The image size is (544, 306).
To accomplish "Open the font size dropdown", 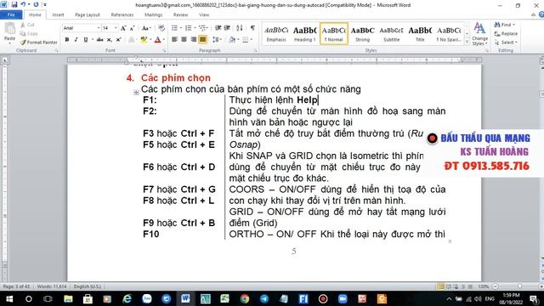I will point(116,28).
